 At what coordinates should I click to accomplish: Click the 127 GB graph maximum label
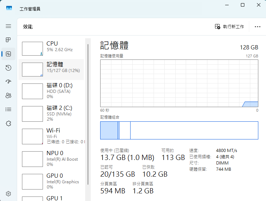click(252, 56)
